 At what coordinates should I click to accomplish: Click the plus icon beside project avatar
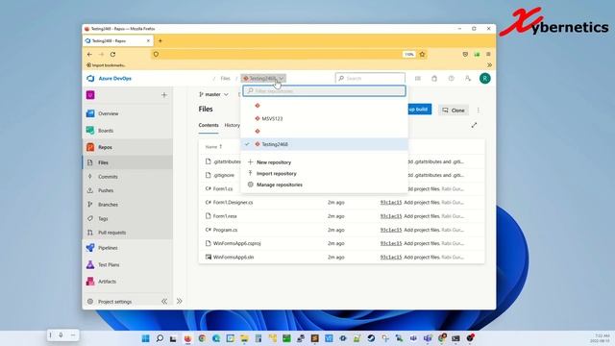164,95
